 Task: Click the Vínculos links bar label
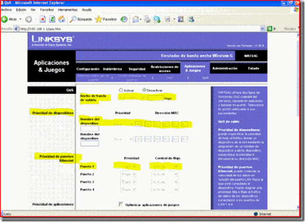pos(290,29)
